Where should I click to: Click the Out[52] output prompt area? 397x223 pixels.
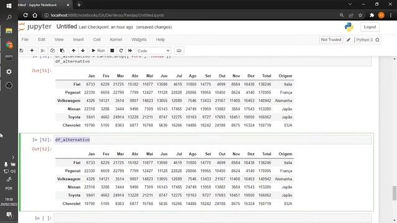42,149
